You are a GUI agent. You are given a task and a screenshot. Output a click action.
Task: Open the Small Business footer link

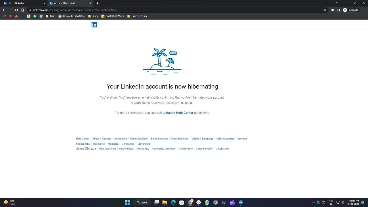pos(180,139)
